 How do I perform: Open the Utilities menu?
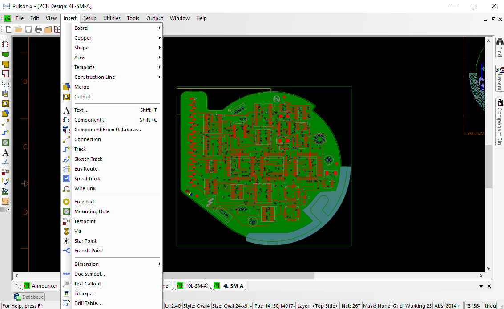click(112, 18)
